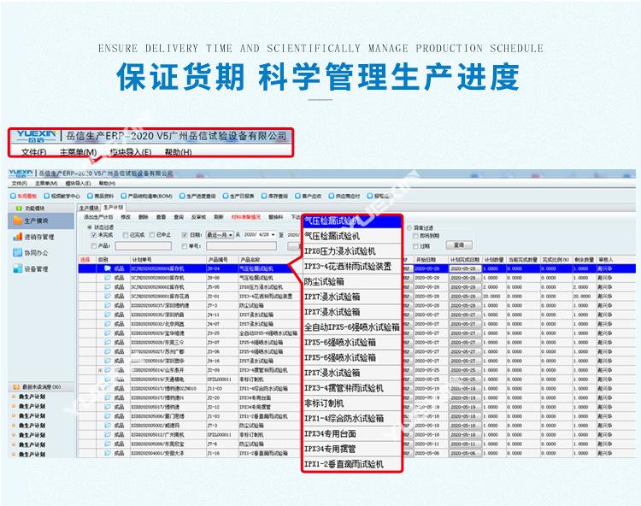641x506 pixels.
Task: Open the 设备管理 module
Action: tap(18, 268)
